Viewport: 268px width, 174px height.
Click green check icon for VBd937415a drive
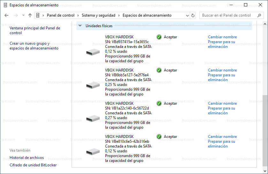click(x=159, y=37)
